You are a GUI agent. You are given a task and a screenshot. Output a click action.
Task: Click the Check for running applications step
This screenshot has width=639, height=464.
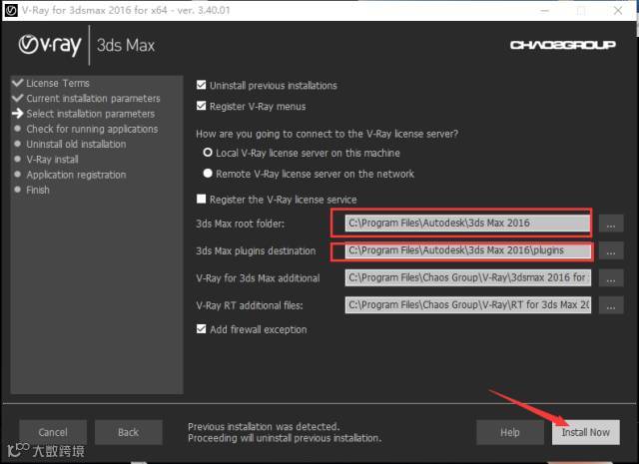(x=92, y=129)
